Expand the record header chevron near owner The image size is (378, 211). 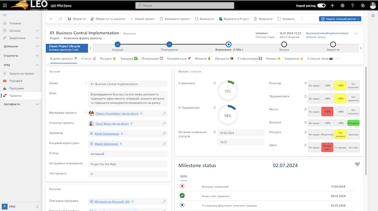tap(355, 33)
